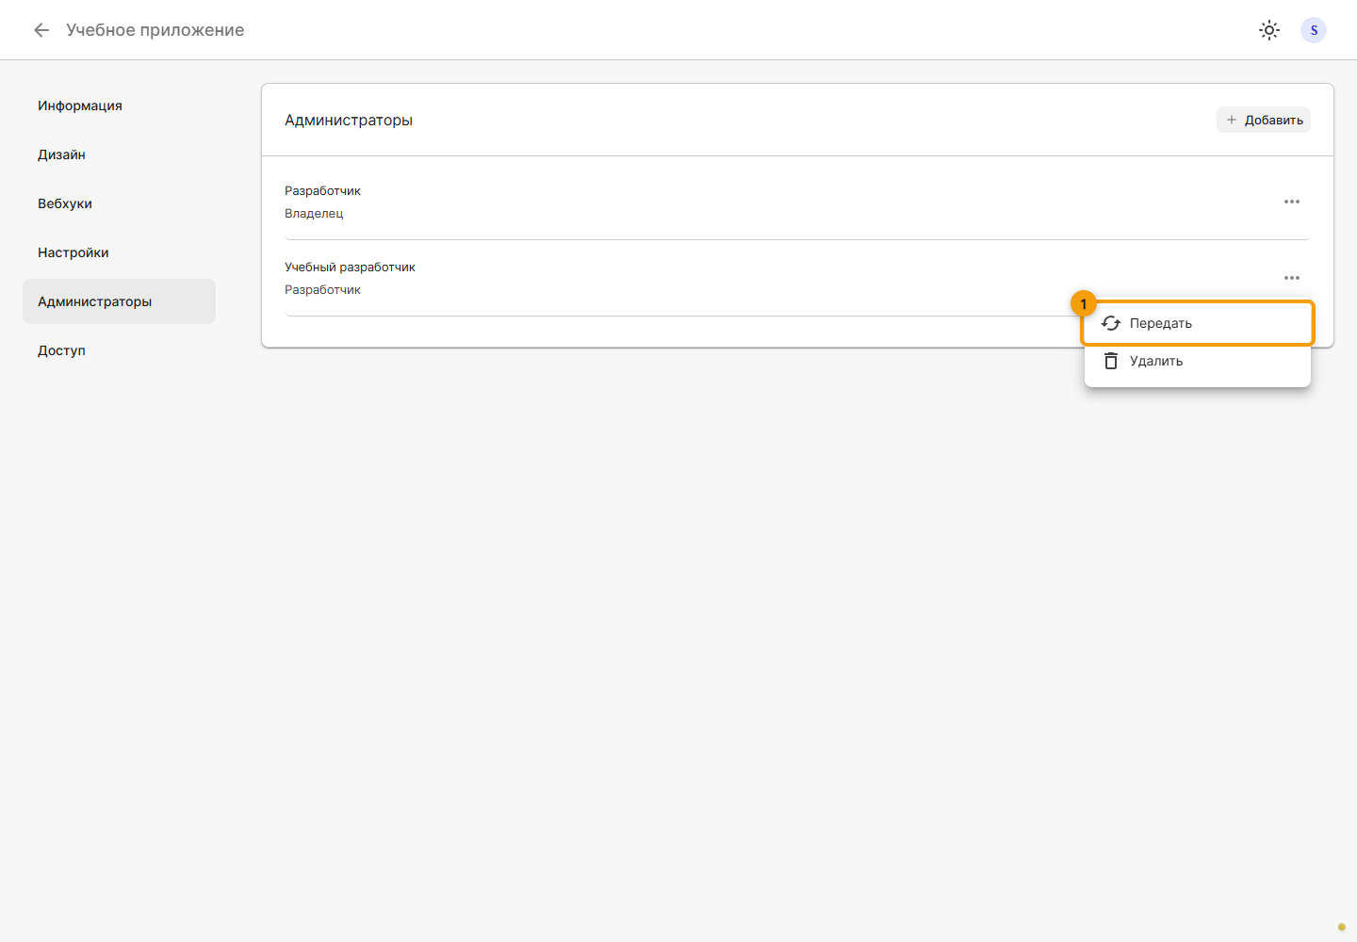Go back using the arrow icon
Screen dimensions: 1357x942
tap(41, 30)
